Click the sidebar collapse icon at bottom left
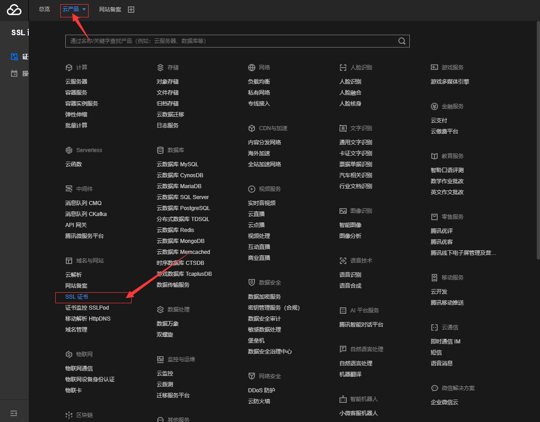The image size is (540, 422). pos(14,413)
